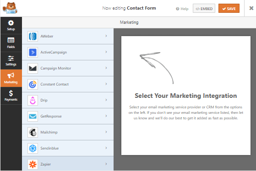The width and height of the screenshot is (256, 171).
Task: Click the orange Save button
Action: pos(229,8)
